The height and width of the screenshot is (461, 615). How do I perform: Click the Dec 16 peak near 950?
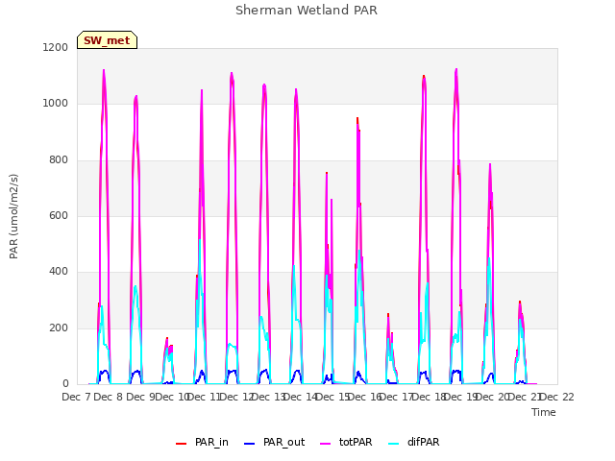357,118
